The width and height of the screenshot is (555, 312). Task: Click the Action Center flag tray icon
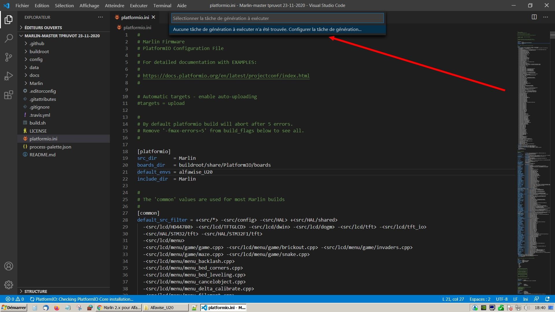click(510, 308)
